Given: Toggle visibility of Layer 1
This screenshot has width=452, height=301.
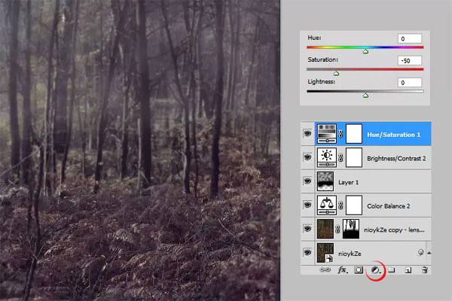Looking at the screenshot, I should [x=307, y=181].
